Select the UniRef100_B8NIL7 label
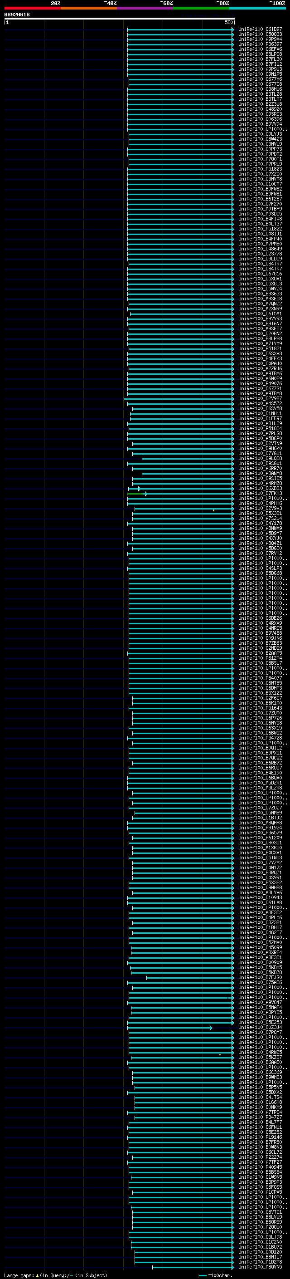The image size is (290, 1279). [x=260, y=1257]
